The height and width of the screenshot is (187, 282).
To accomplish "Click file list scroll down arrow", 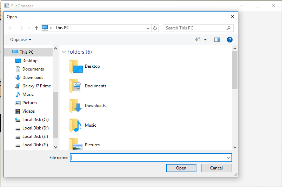I will pos(235,147).
